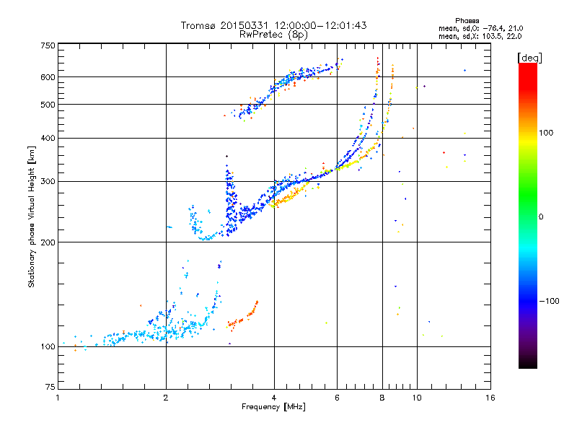Click the x-axis tick label '2'
Viewport: 577px width, 433px height.
166,398
